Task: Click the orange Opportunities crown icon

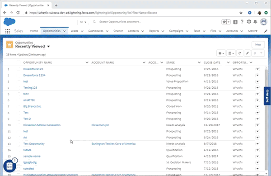Action: pos(9,45)
